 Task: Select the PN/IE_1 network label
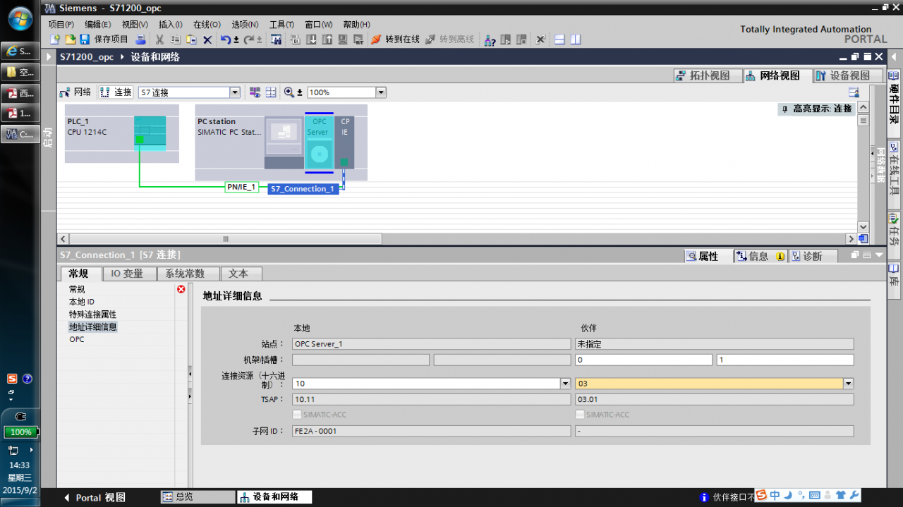(x=241, y=188)
